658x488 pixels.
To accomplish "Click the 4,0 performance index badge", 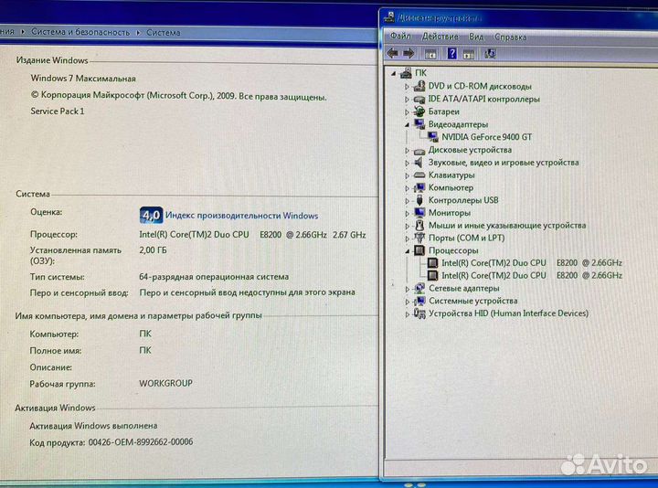I will (151, 216).
